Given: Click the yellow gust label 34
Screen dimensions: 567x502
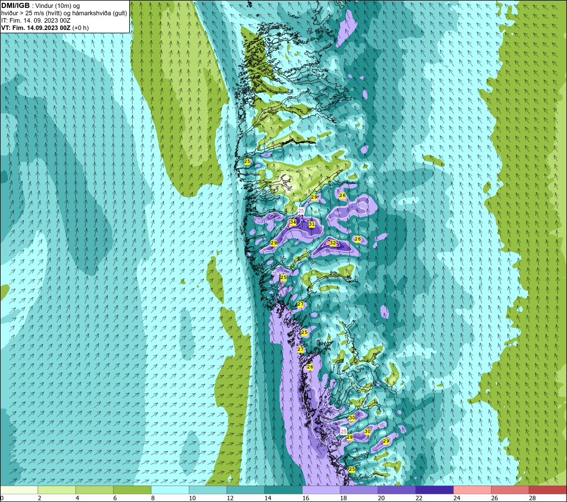Looking at the screenshot, I should pyautogui.click(x=293, y=222).
